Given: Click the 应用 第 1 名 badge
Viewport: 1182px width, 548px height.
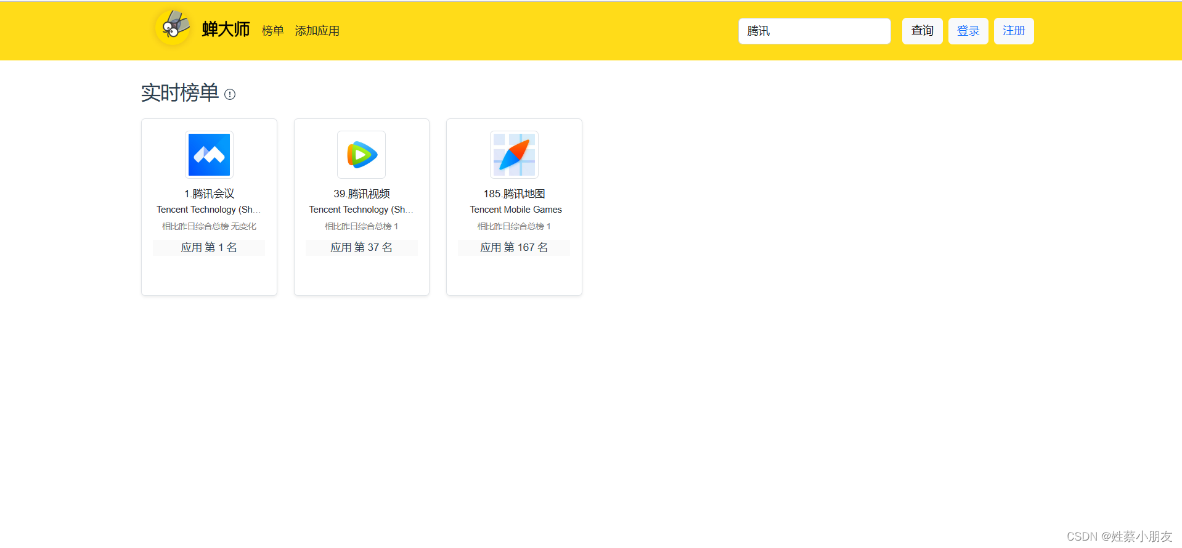Looking at the screenshot, I should tap(209, 247).
